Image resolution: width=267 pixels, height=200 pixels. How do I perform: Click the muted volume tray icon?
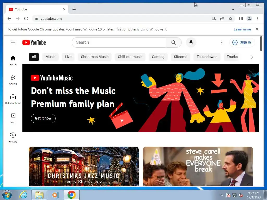[241, 195]
